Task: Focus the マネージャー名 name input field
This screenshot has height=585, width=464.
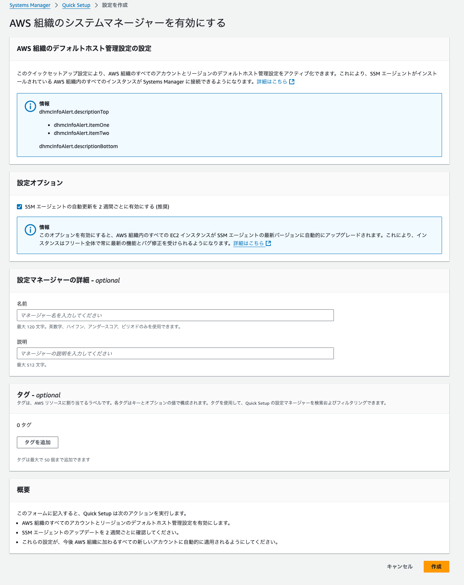Action: [x=175, y=315]
